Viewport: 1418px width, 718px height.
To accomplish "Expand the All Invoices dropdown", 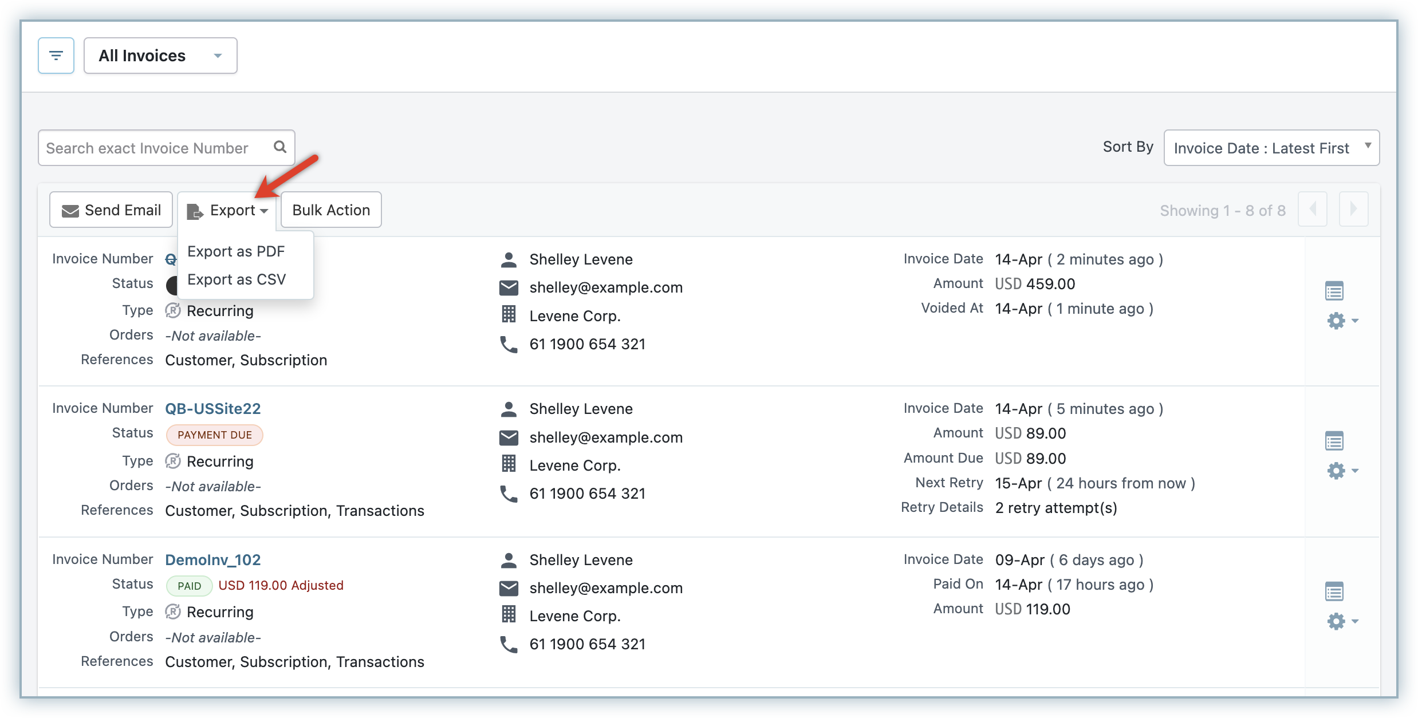I will pyautogui.click(x=160, y=56).
